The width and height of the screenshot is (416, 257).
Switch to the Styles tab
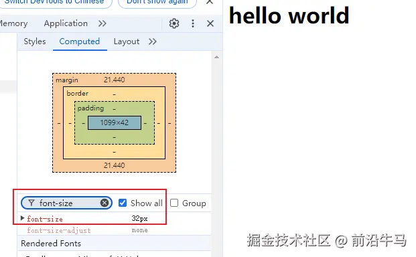click(35, 41)
